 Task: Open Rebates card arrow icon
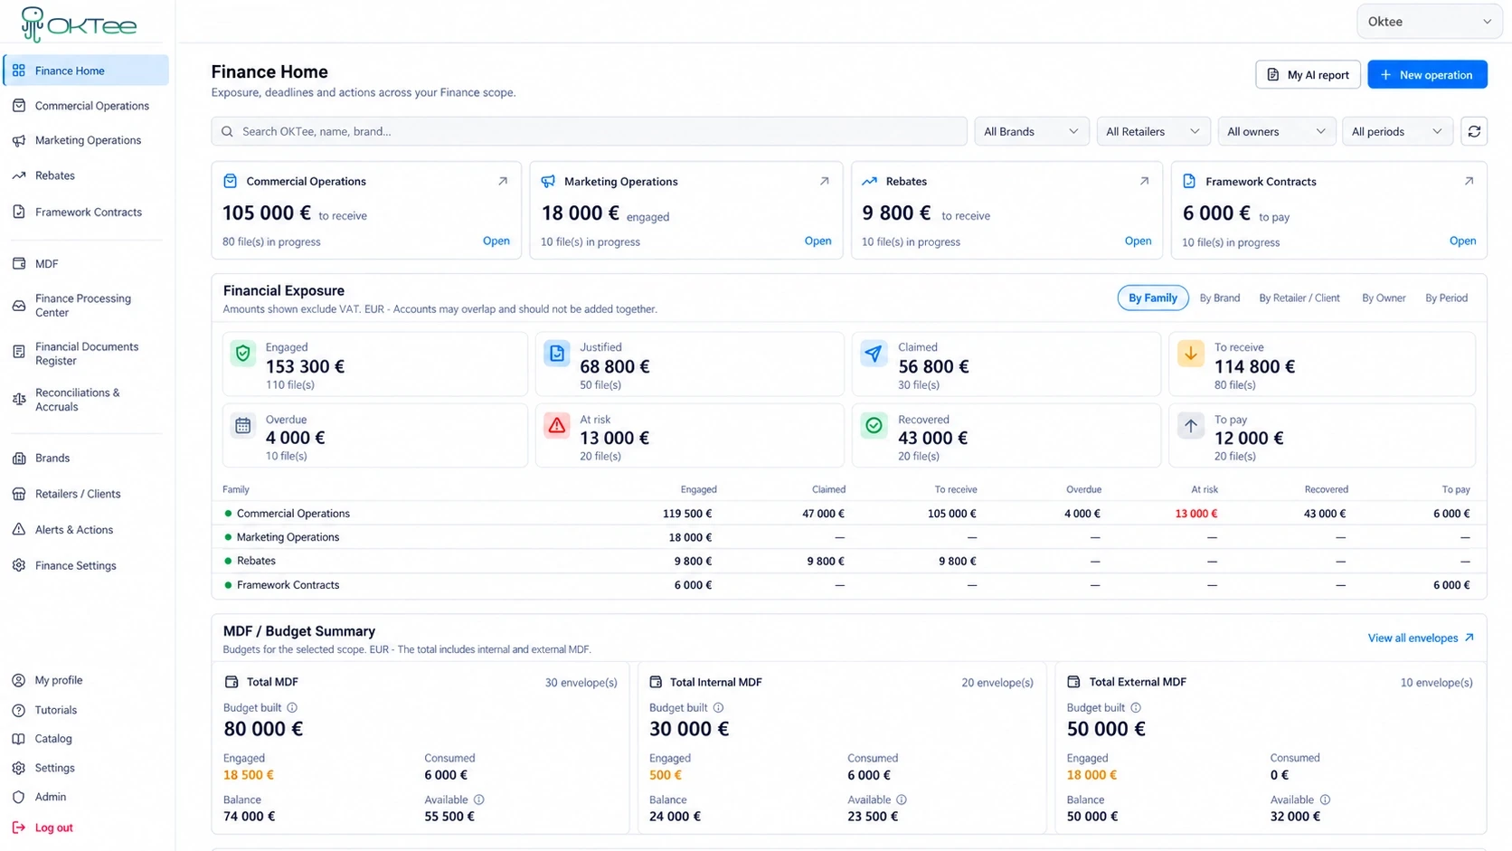click(x=1144, y=181)
